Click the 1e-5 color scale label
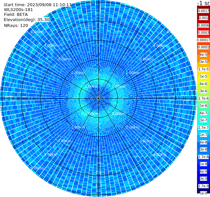Image resolution: width=210 pixels, height=197 pixels. 204,76
